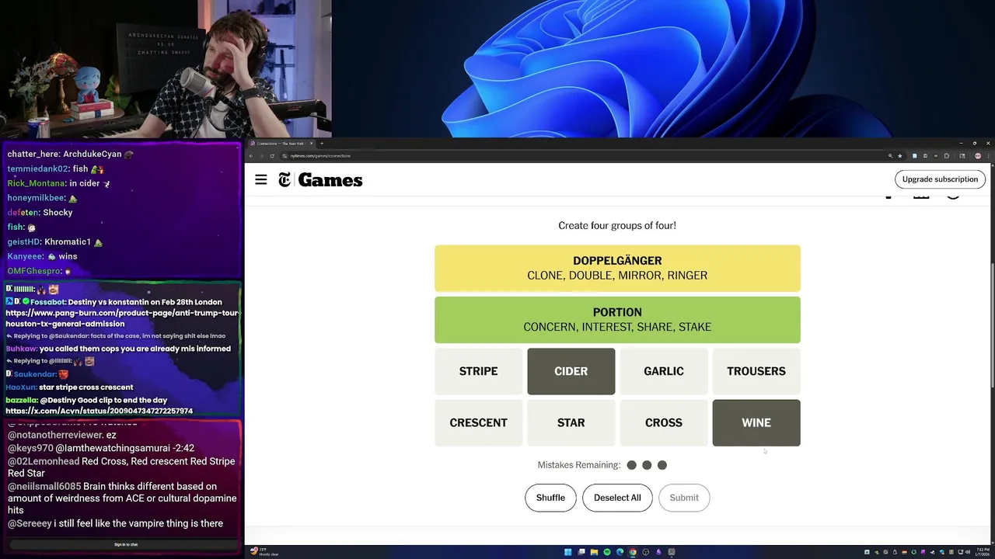Deselect the CIDER tile

point(571,371)
